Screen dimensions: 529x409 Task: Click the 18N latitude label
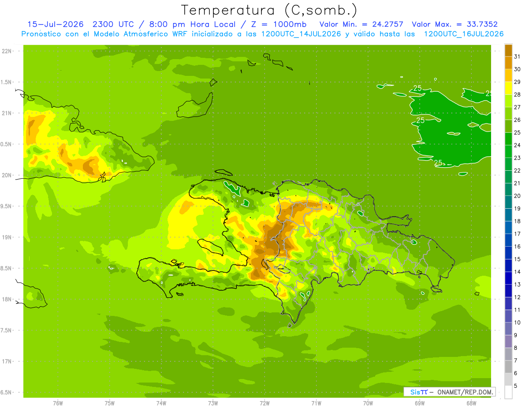pyautogui.click(x=7, y=299)
